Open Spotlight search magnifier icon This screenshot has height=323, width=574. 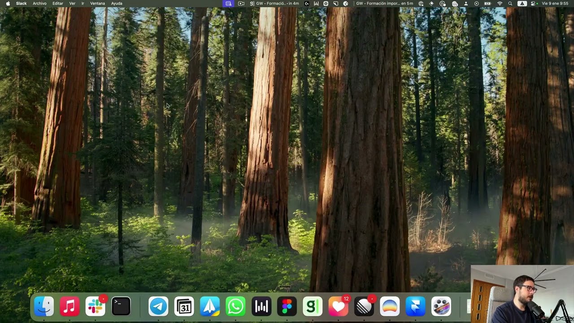click(x=510, y=3)
